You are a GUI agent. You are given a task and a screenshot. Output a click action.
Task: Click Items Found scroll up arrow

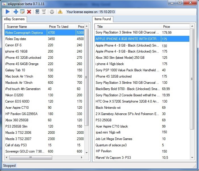point(192,26)
